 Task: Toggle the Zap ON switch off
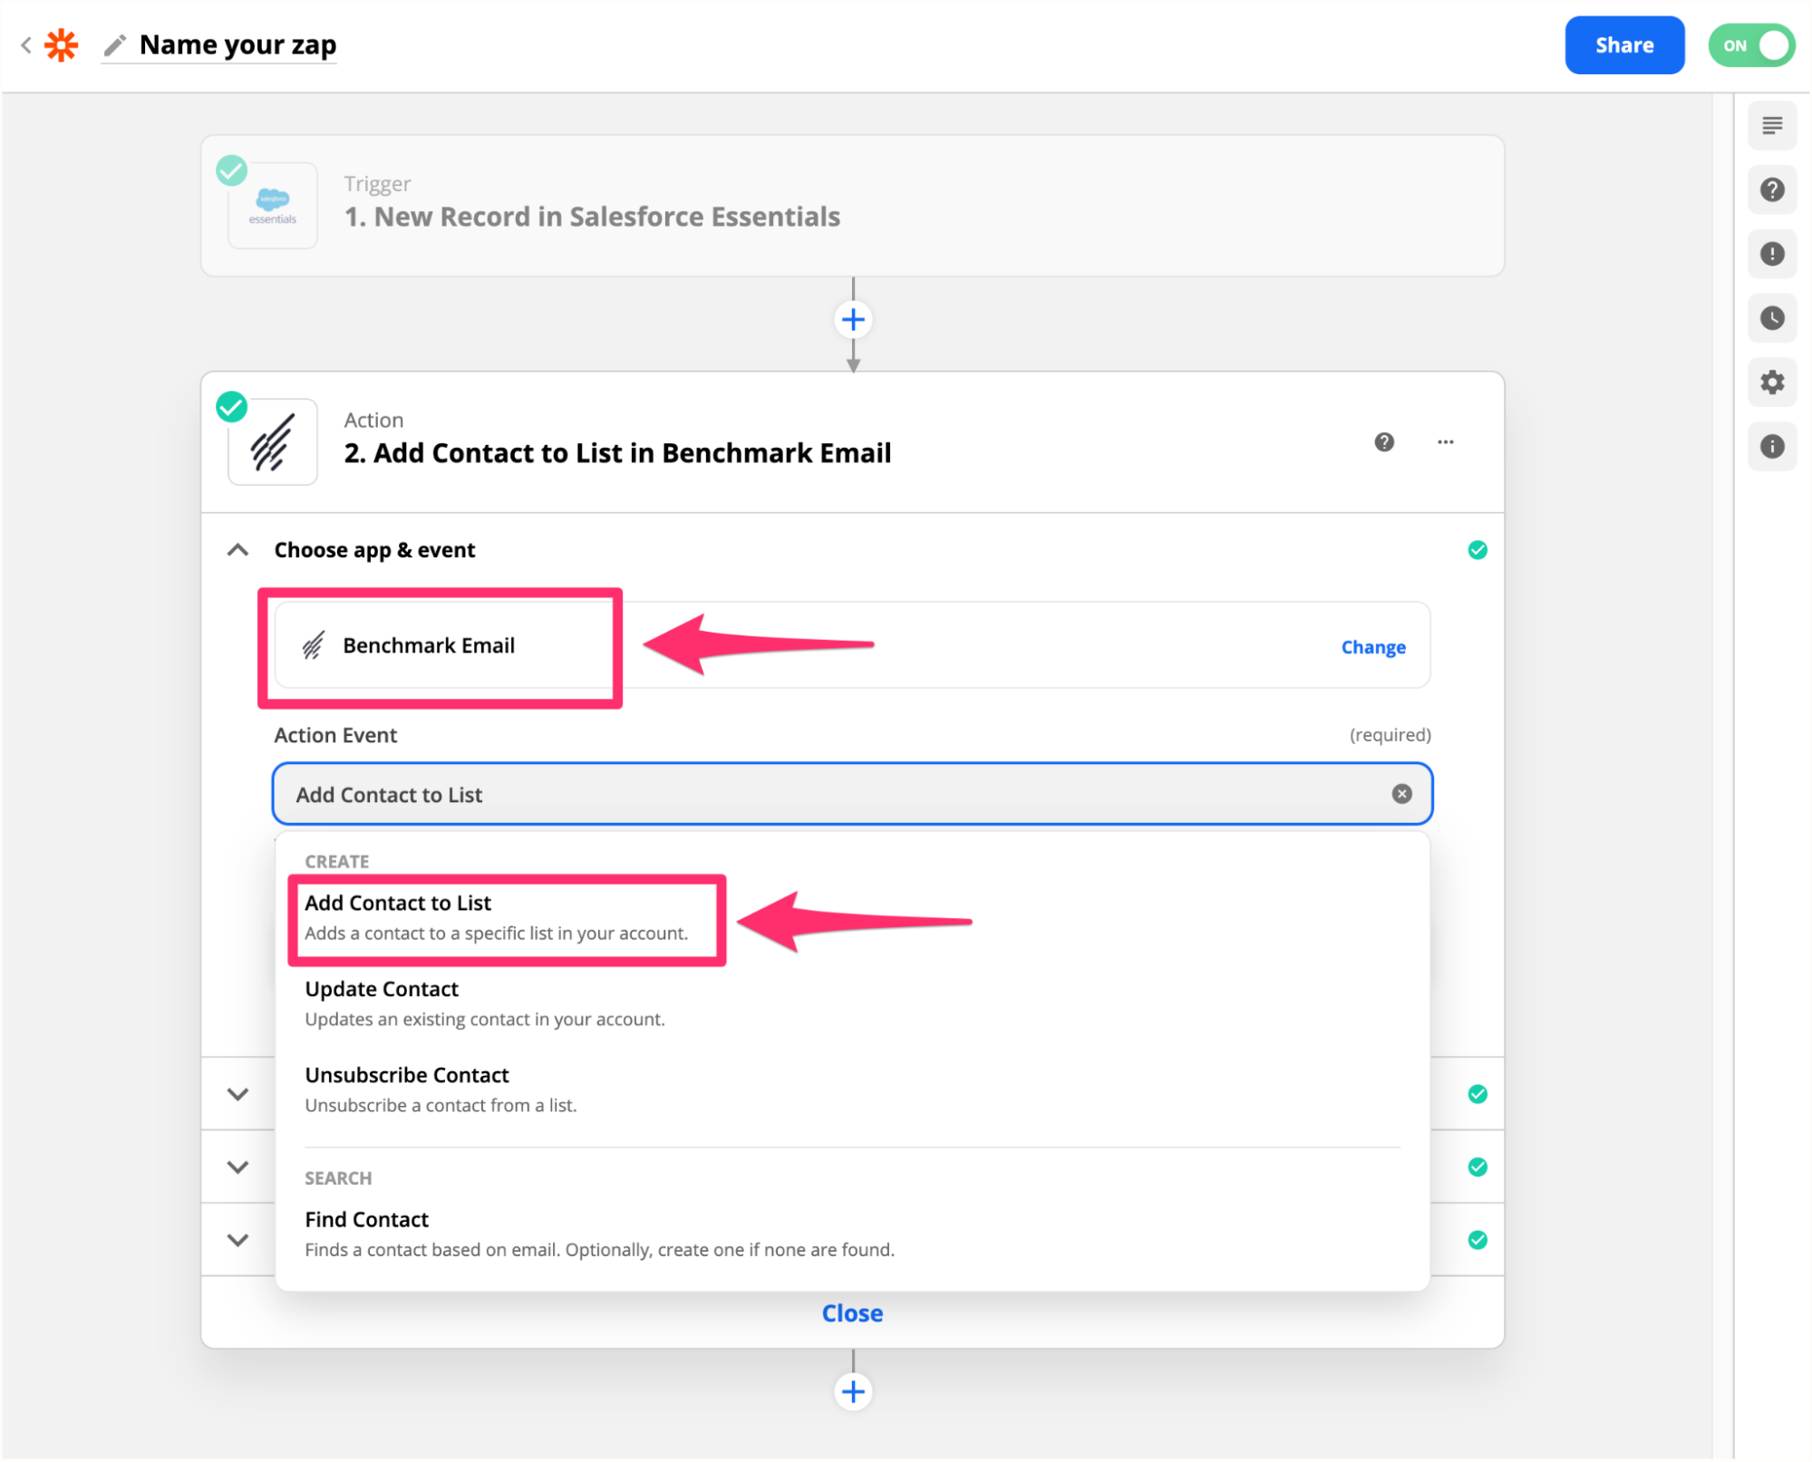point(1751,45)
